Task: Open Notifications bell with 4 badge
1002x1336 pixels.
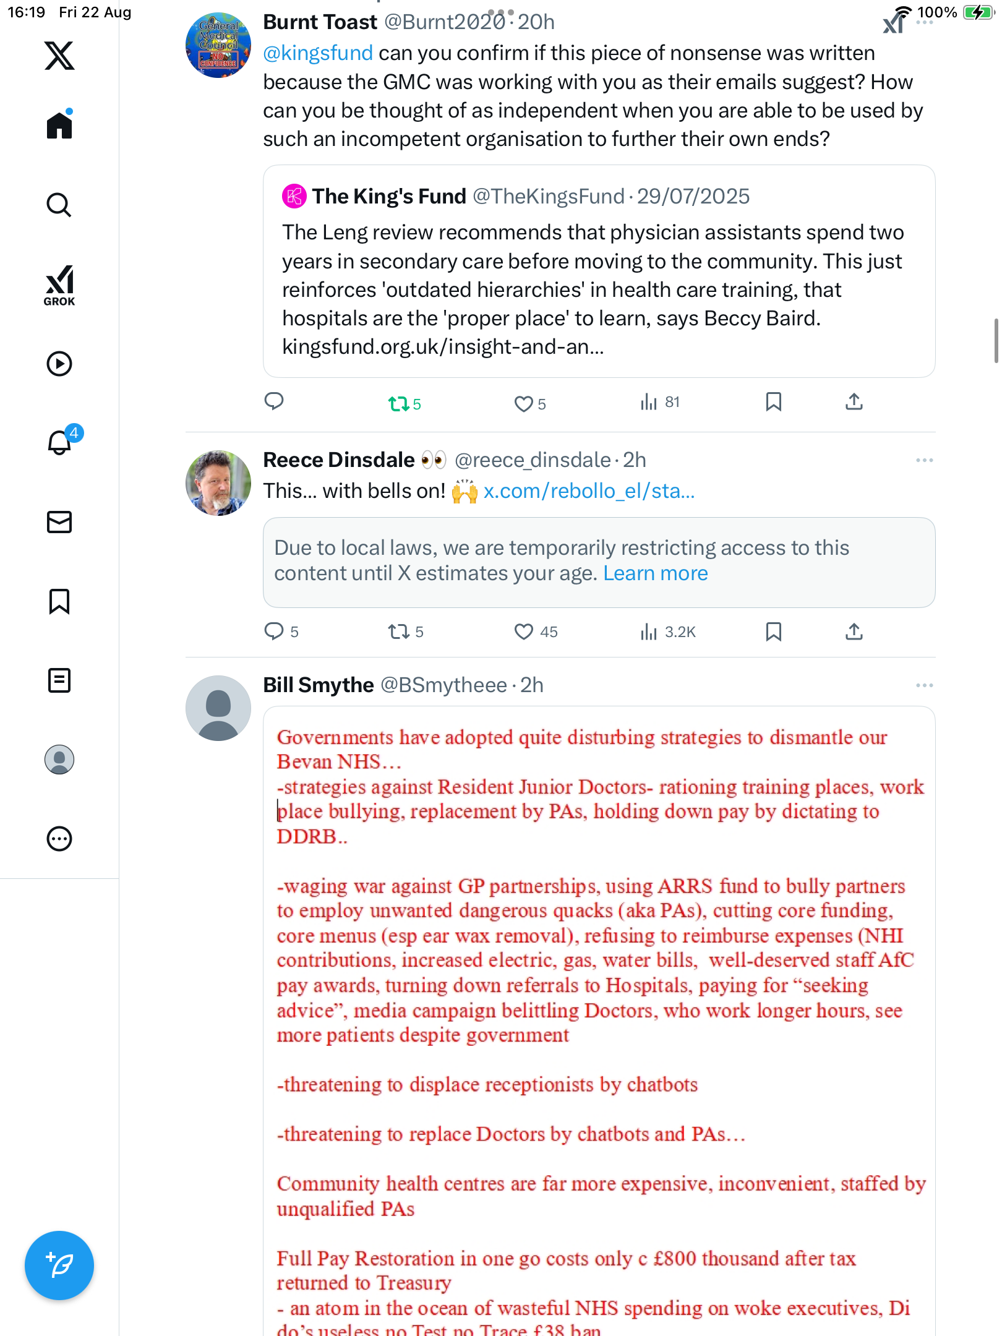Action: pos(60,442)
